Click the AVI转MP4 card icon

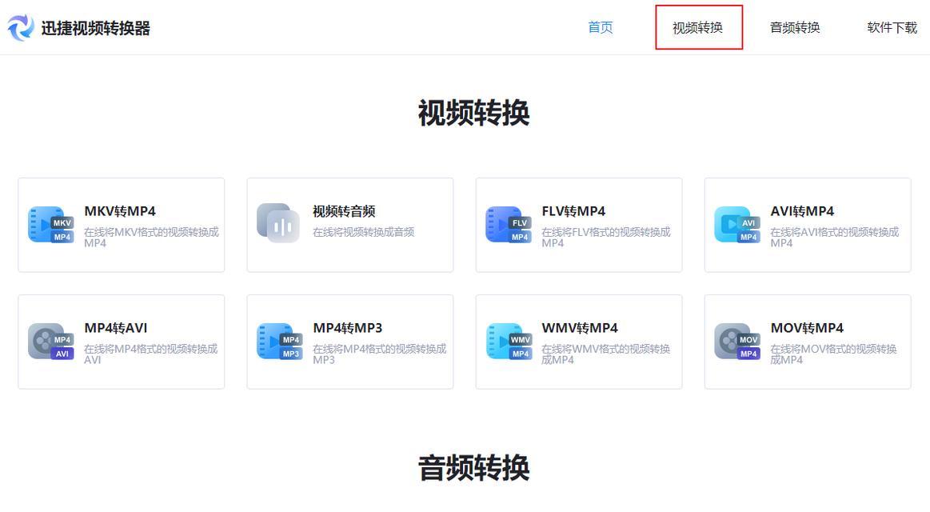point(737,225)
